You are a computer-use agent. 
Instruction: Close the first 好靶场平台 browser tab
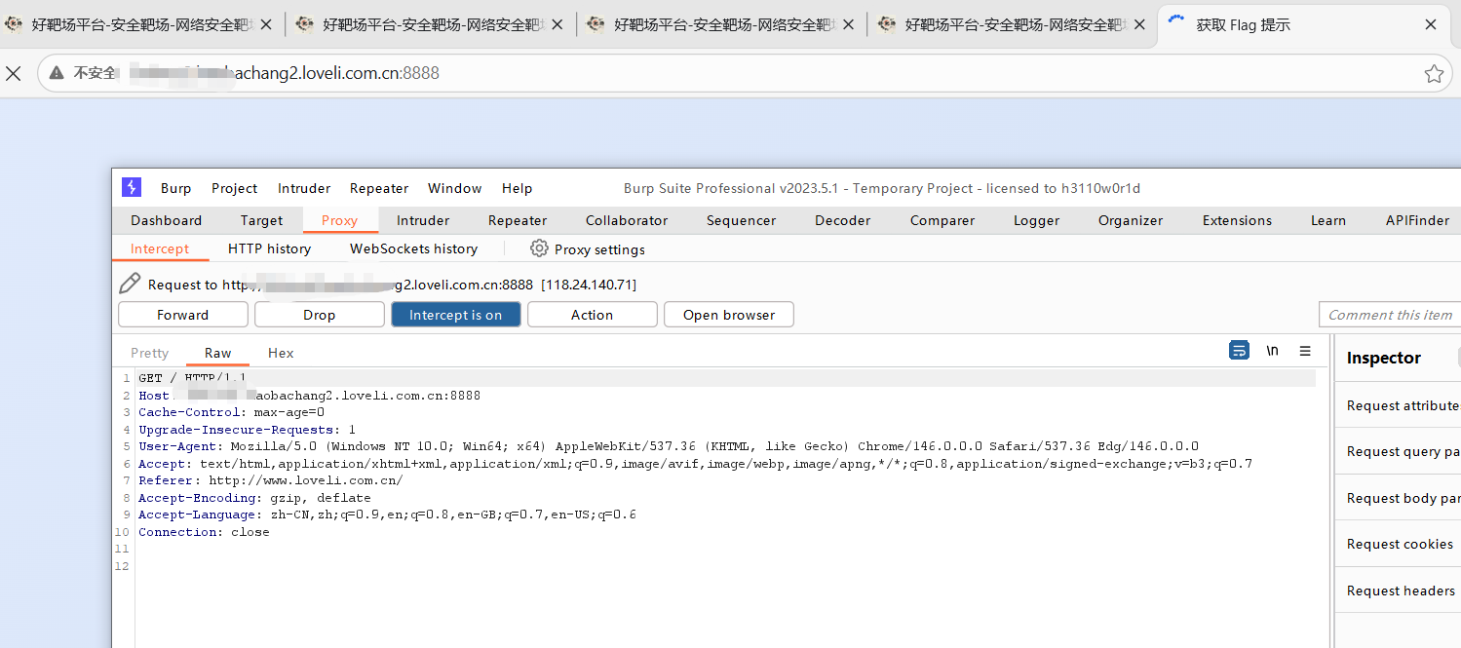tap(266, 24)
